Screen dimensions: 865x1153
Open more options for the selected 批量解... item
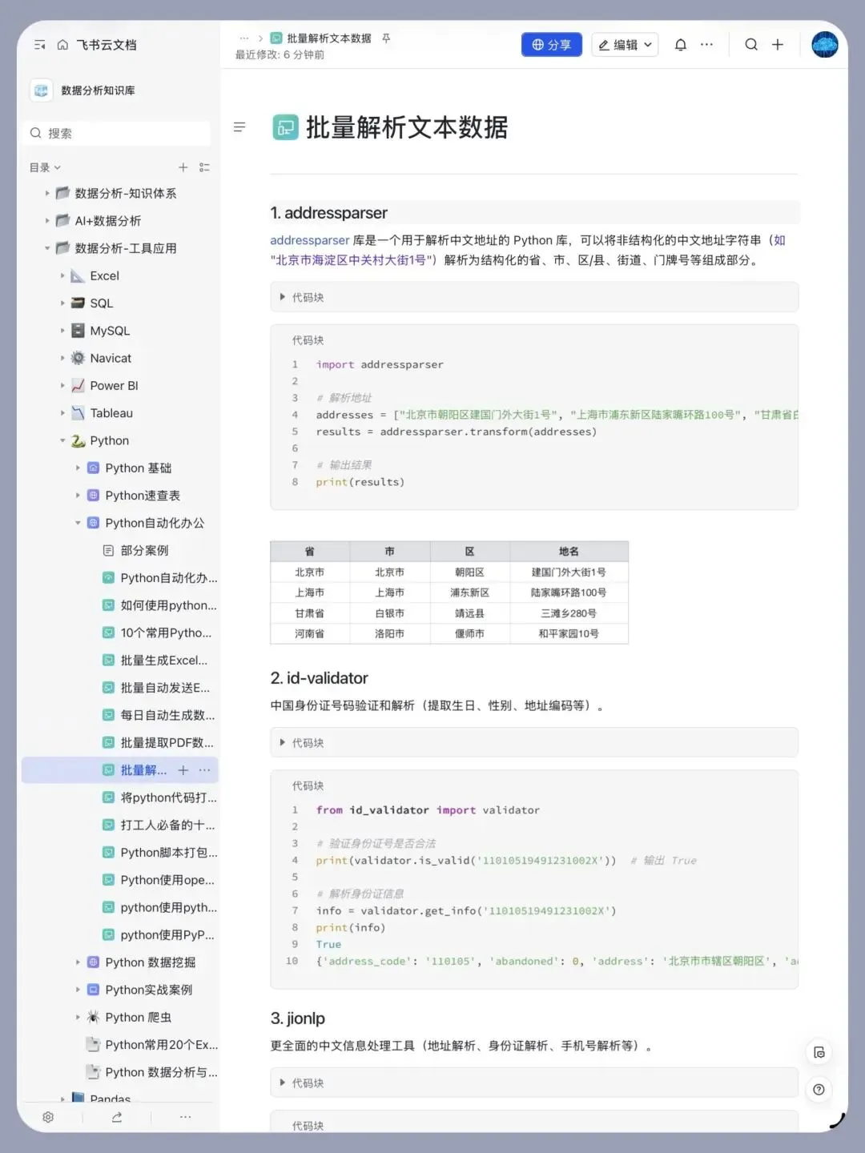tap(204, 770)
